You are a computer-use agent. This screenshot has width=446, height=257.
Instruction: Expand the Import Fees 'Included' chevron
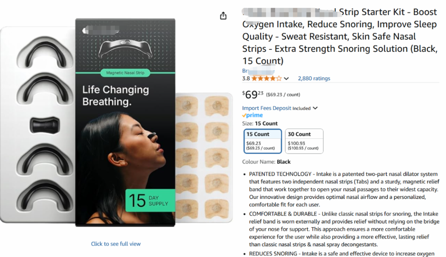point(316,108)
